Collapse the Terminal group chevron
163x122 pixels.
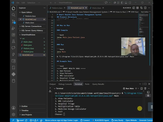[55, 88]
